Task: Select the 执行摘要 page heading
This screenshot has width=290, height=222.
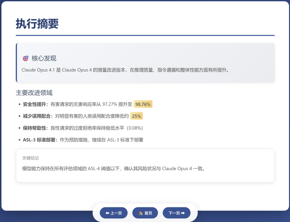Action: (37, 24)
